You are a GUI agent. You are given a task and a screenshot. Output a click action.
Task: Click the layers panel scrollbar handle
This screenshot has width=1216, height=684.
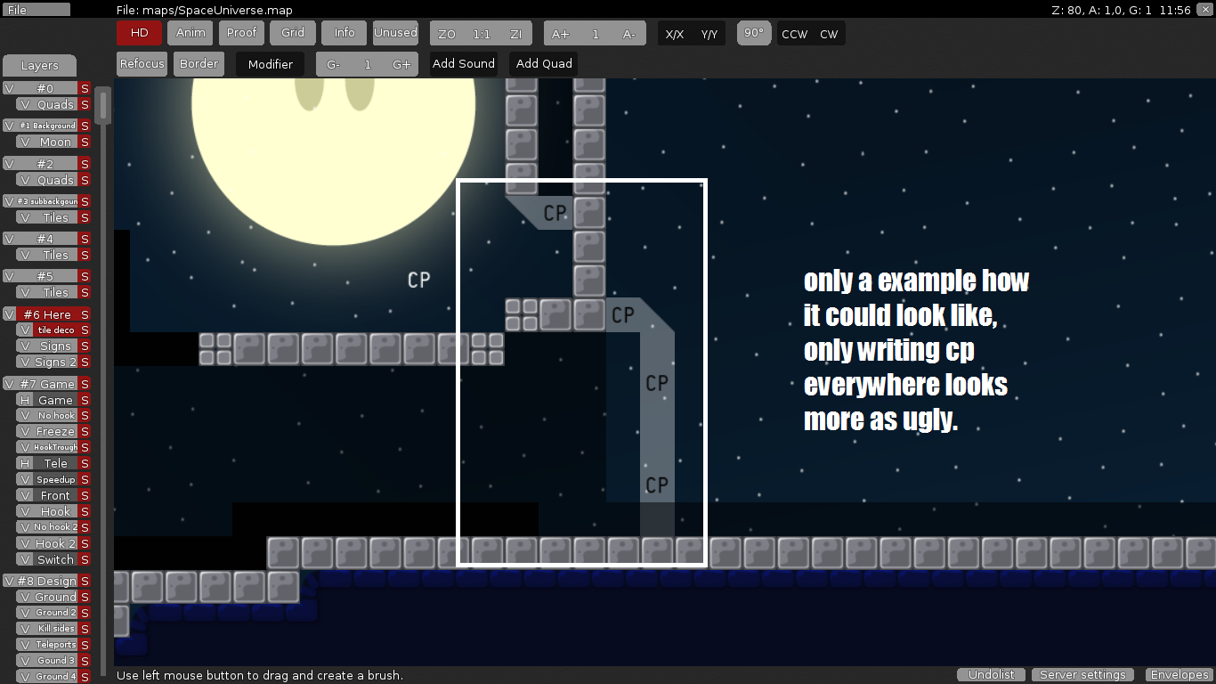pos(103,107)
